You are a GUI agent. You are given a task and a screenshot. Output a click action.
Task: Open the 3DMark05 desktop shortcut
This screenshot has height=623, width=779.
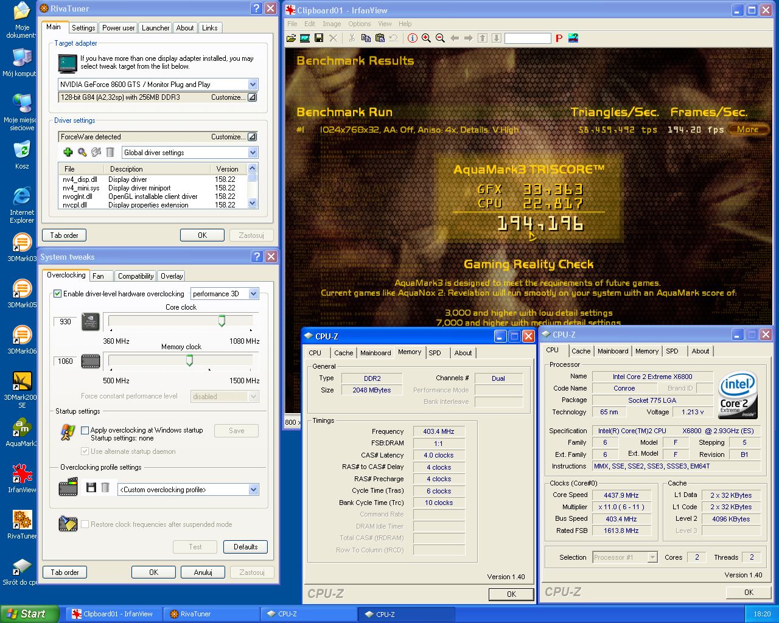click(22, 294)
